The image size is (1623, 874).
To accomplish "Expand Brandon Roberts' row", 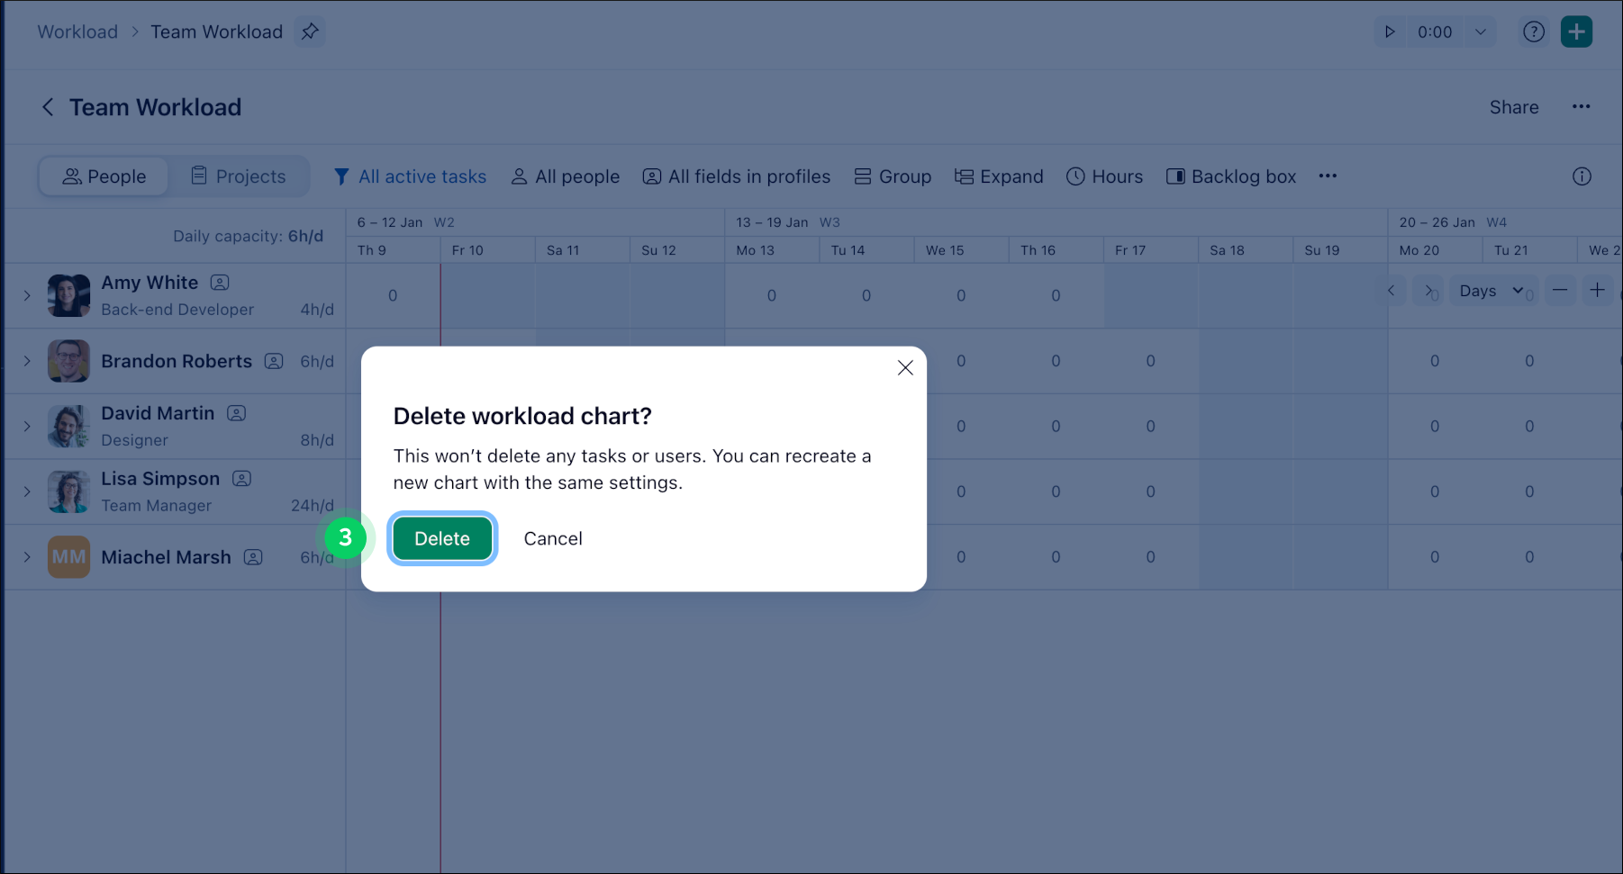I will click(27, 361).
